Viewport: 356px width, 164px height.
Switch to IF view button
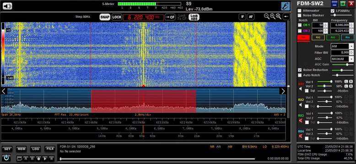(x=242, y=17)
